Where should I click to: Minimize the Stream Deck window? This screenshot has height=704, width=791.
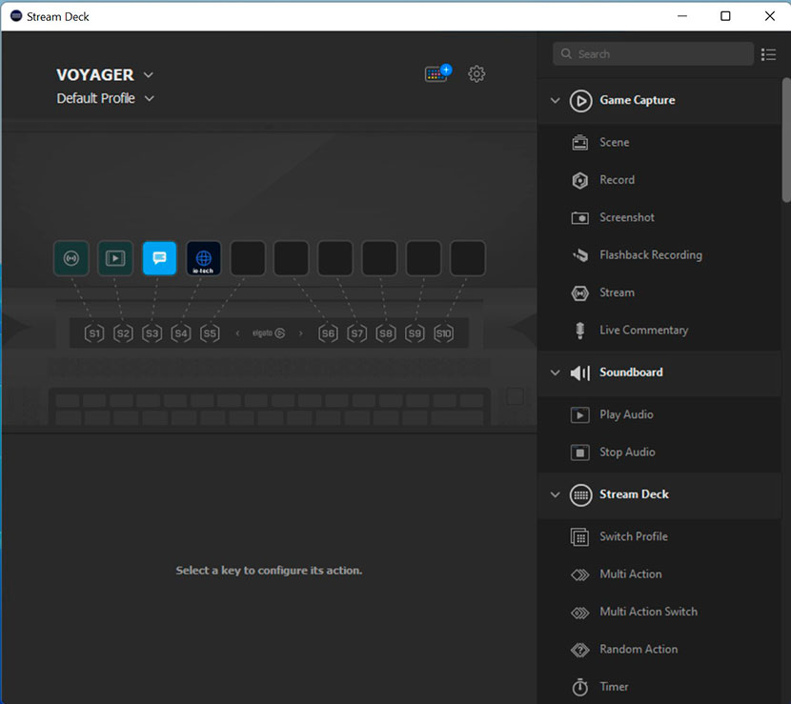point(682,16)
